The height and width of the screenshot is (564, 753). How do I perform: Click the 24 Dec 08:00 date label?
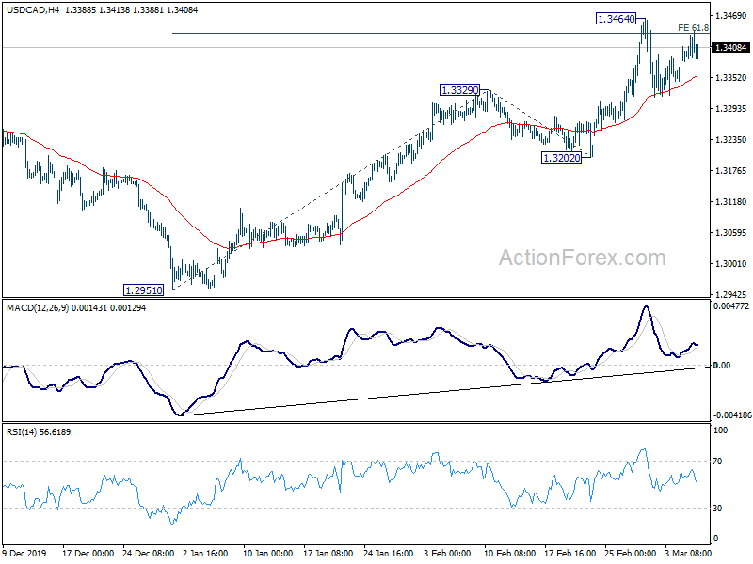coord(149,553)
